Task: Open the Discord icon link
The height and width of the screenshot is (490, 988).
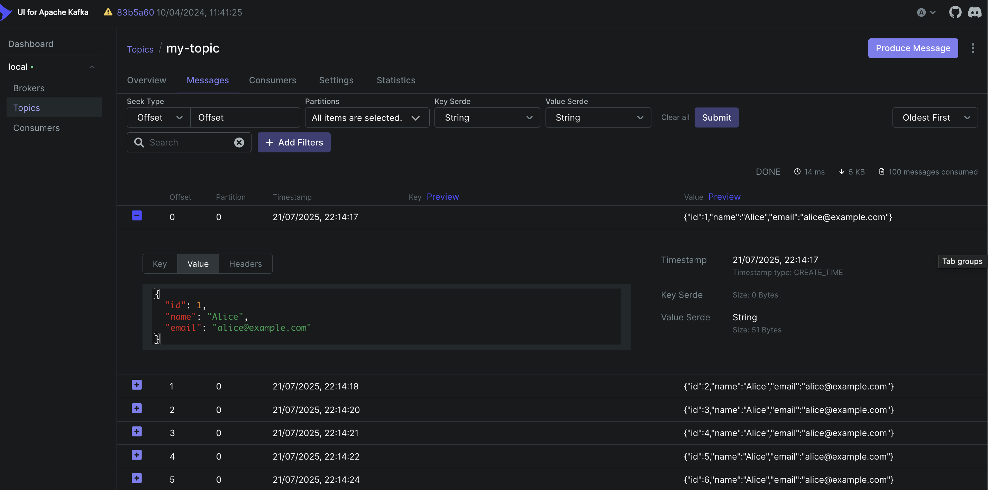Action: (x=974, y=12)
